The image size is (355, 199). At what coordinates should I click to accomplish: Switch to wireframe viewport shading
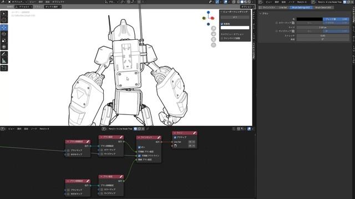[239, 2]
